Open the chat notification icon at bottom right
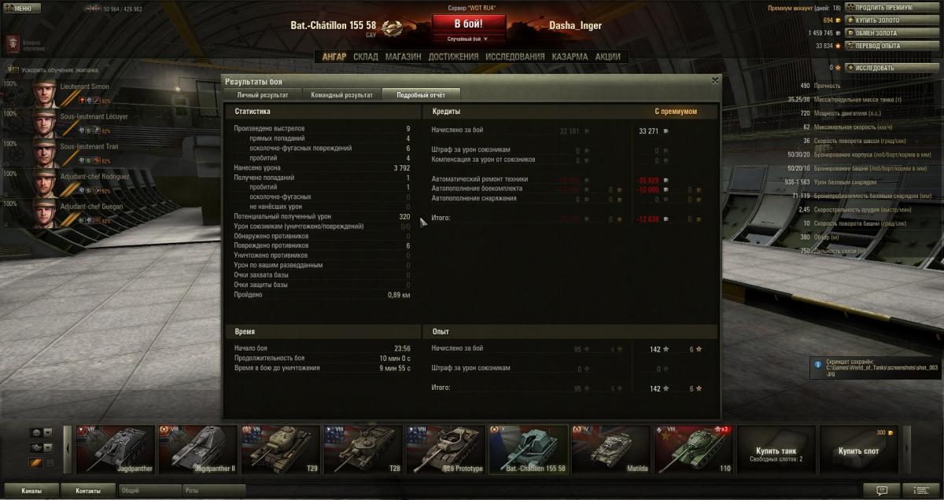This screenshot has width=944, height=500. [882, 490]
